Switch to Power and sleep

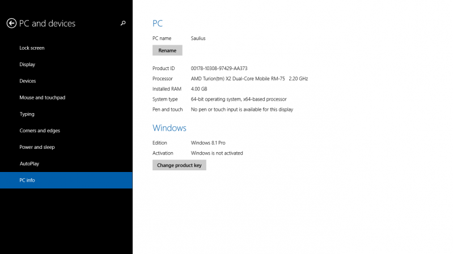[x=37, y=147]
